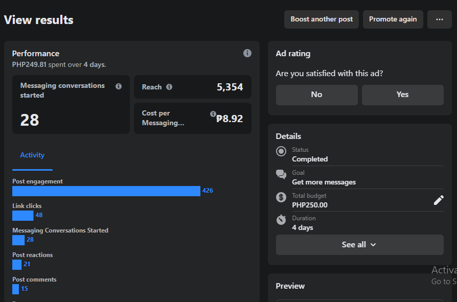Screen dimensions: 457x302
Task: Click the Status completed icon
Action: point(281,151)
